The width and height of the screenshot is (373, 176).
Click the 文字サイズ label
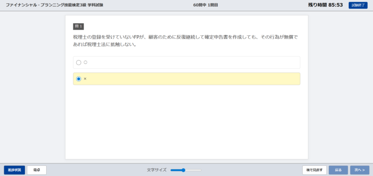pos(156,170)
